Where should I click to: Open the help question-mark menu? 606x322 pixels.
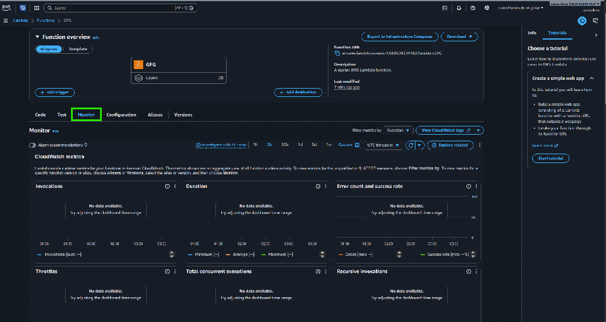[x=473, y=8]
